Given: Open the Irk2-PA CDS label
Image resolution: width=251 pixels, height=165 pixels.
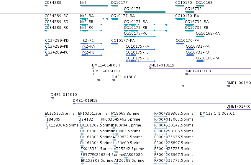Looking at the screenshot, I should click(x=88, y=46).
